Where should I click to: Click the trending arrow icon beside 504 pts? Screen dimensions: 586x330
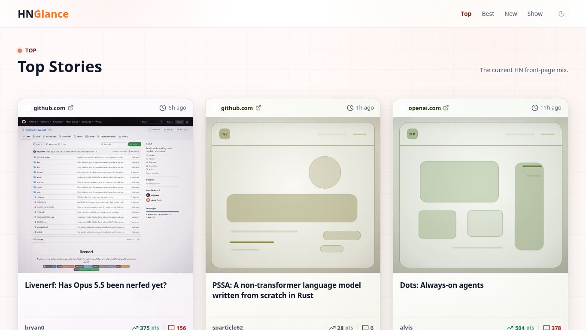[510, 328]
